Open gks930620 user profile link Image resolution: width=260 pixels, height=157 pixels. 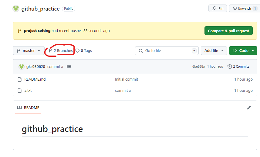(x=36, y=66)
